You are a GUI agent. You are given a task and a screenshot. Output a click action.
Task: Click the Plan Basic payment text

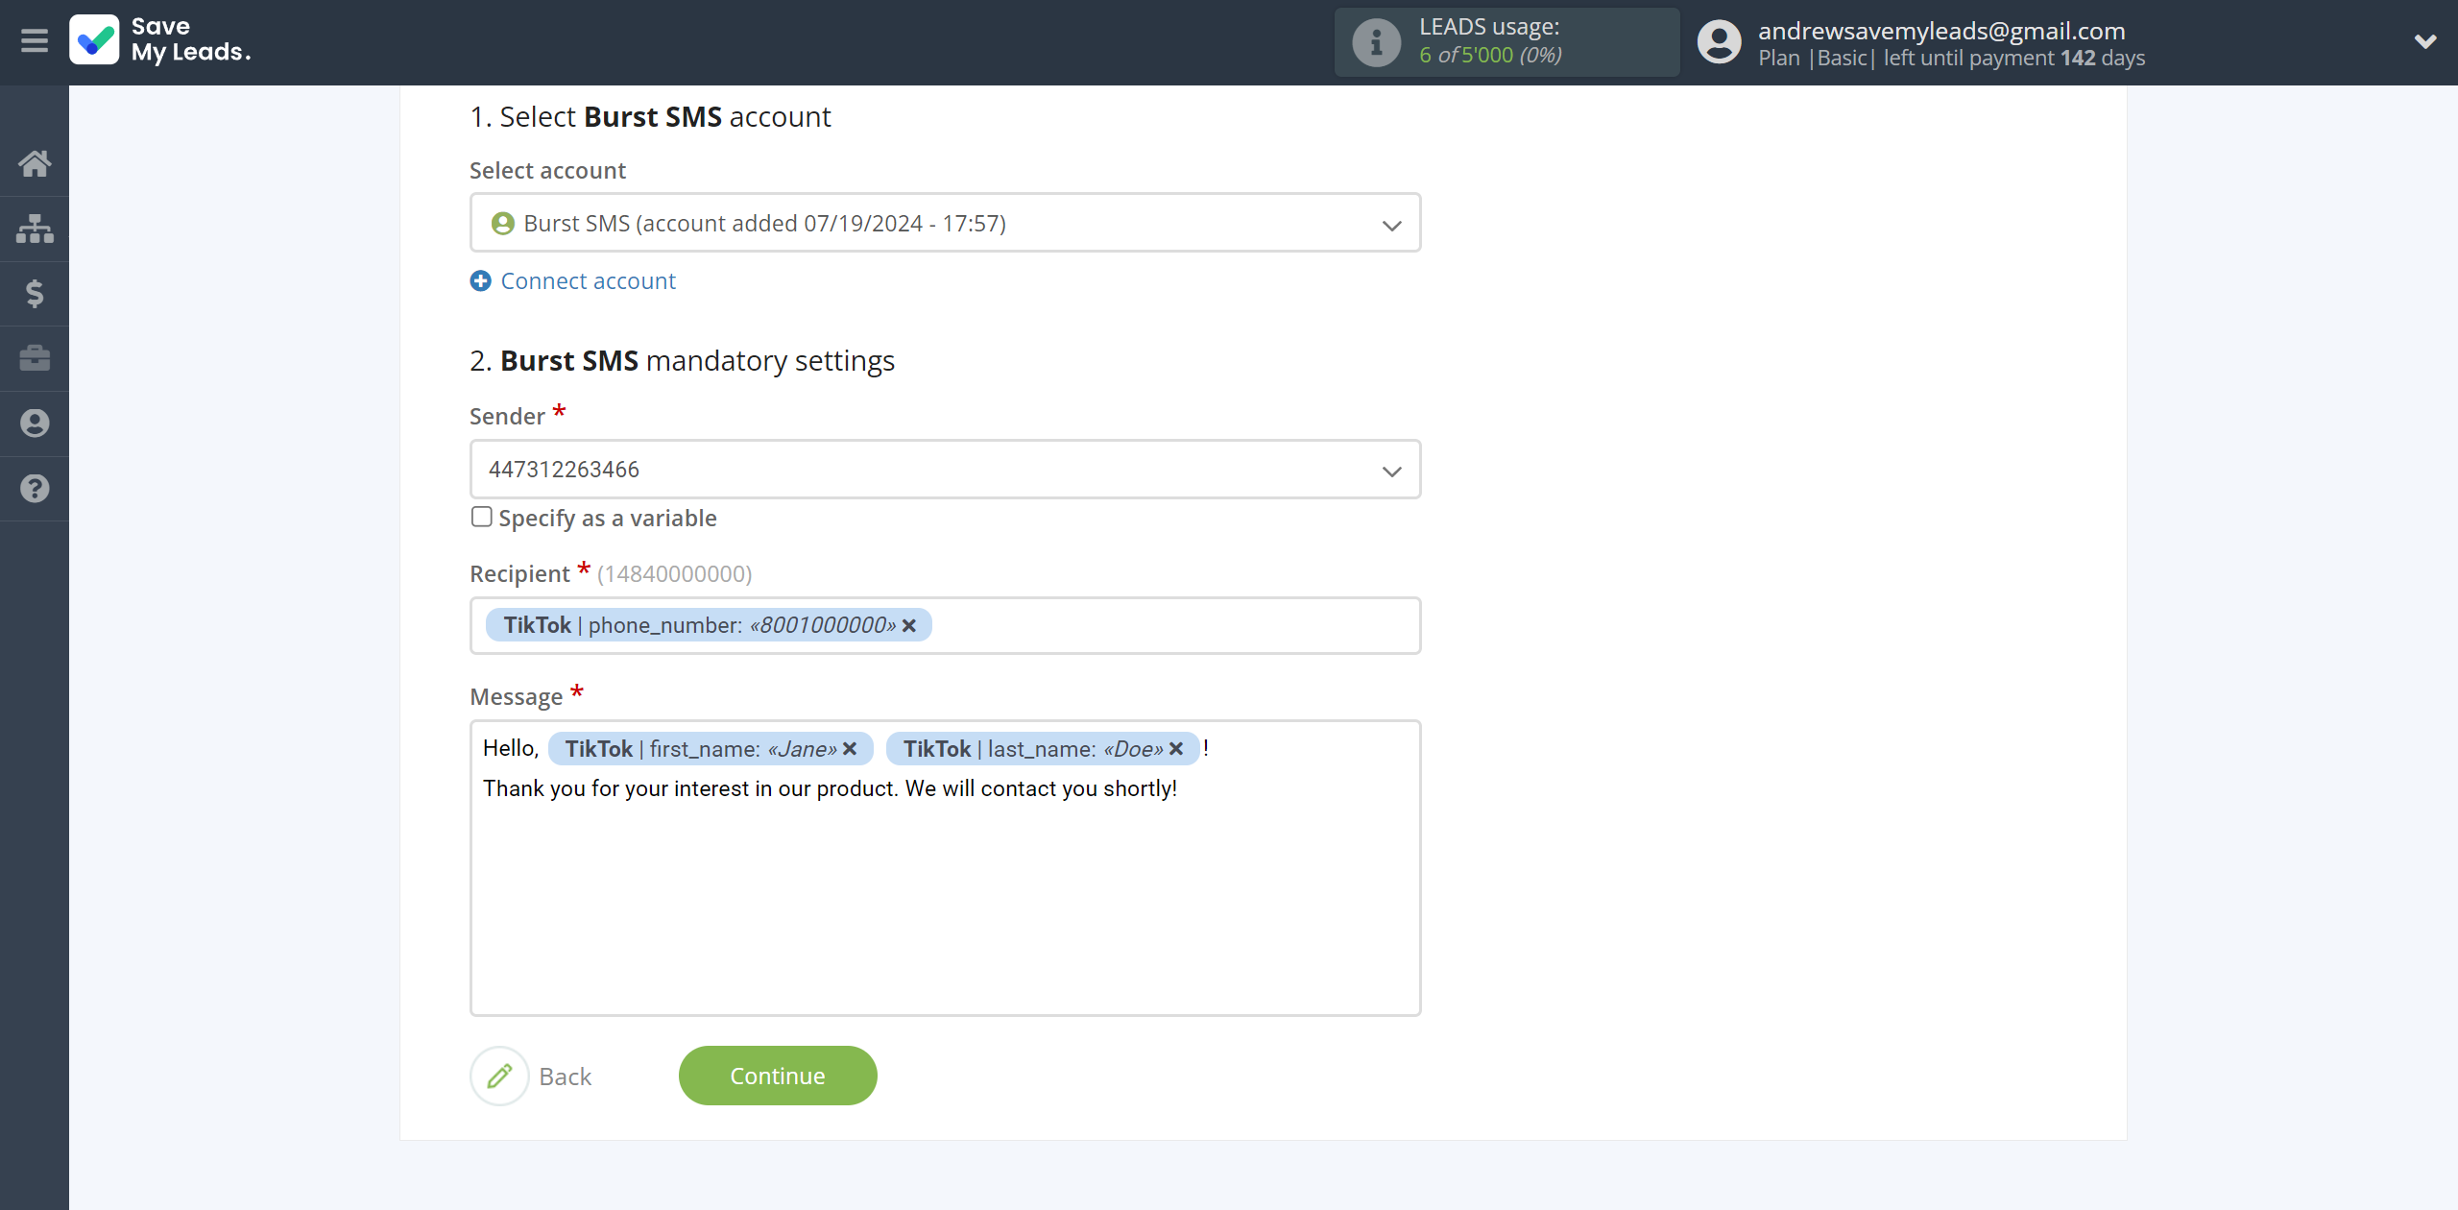point(1951,59)
